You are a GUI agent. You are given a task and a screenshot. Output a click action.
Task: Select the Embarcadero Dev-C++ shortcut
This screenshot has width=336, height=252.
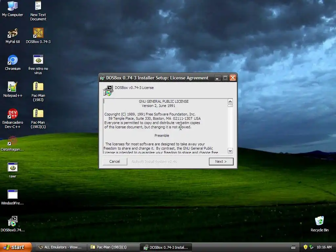click(12, 118)
